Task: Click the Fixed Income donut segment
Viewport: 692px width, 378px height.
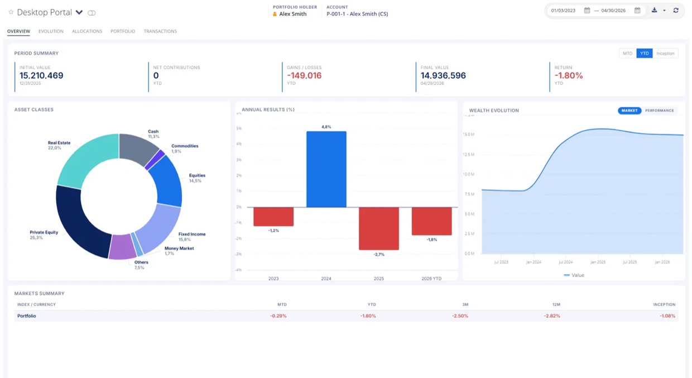Action: [160, 229]
